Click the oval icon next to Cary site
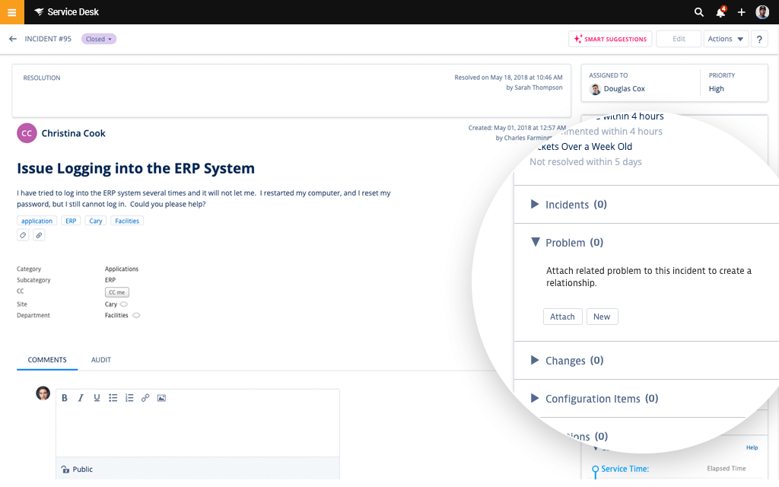The height and width of the screenshot is (487, 779). (124, 304)
